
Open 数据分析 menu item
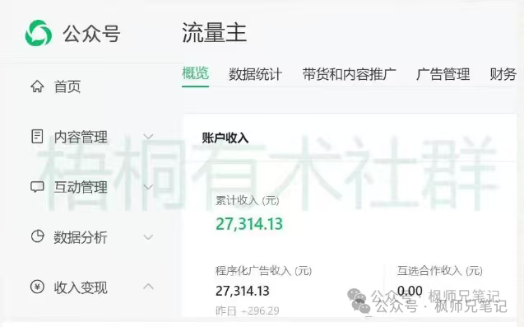click(x=81, y=237)
